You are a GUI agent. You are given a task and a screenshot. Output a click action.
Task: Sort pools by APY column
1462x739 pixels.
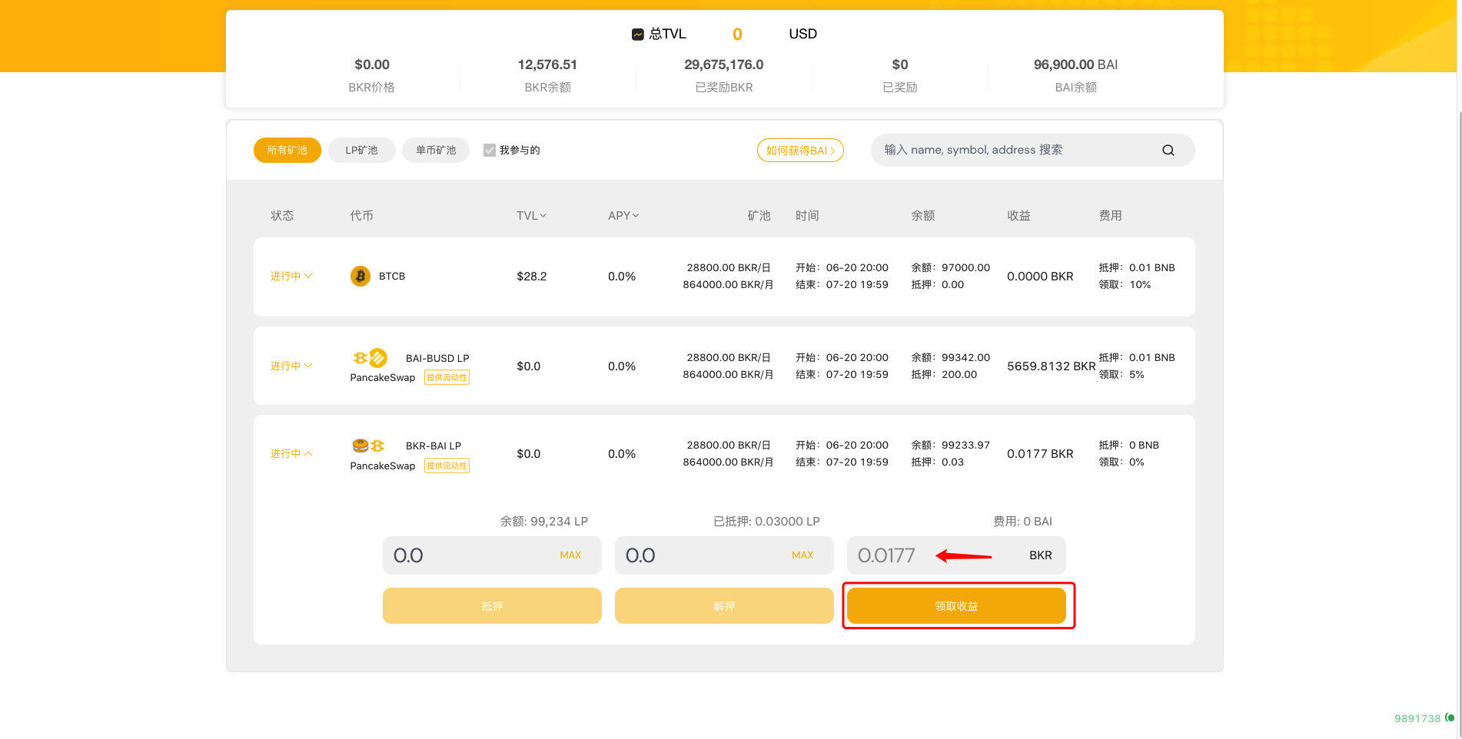tap(623, 216)
